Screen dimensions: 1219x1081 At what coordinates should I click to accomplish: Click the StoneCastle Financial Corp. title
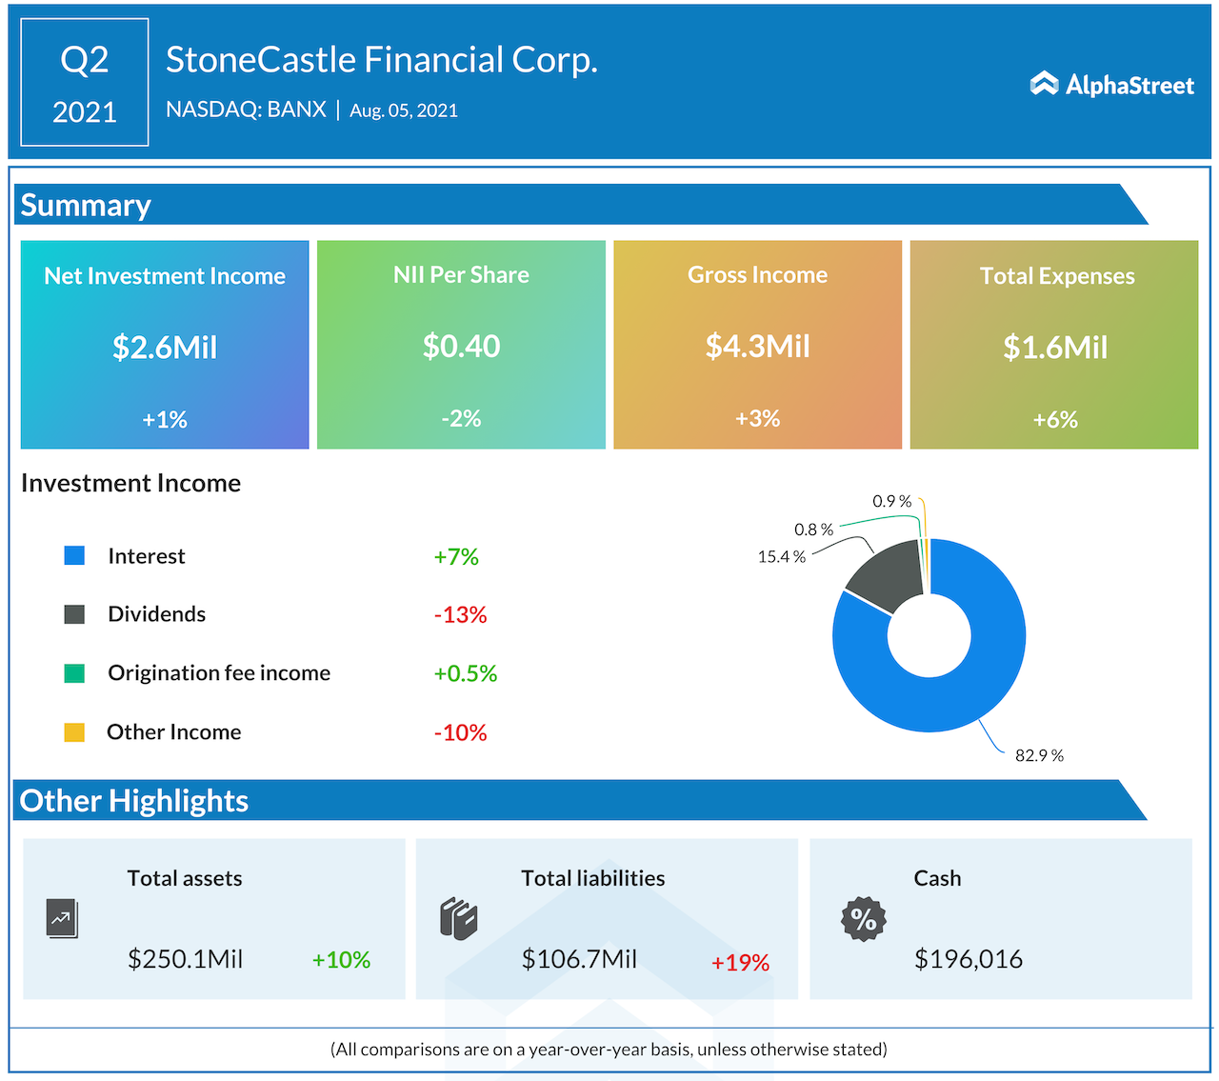tap(382, 59)
